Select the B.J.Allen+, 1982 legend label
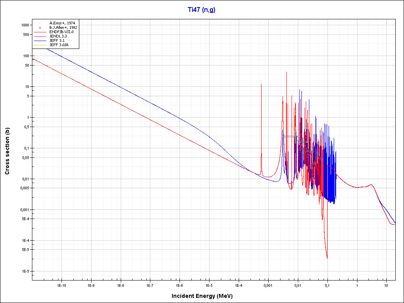404x303 pixels. click(x=63, y=28)
